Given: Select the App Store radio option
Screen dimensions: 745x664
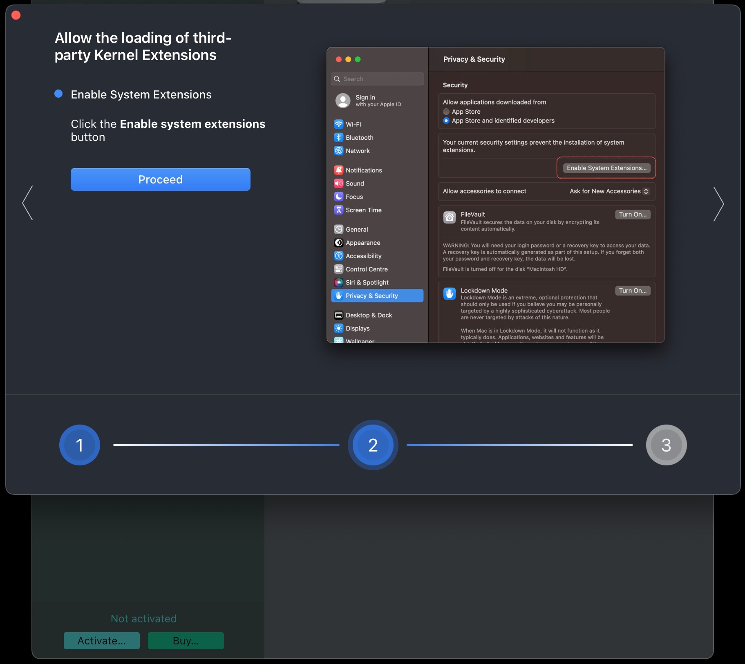Looking at the screenshot, I should point(446,112).
